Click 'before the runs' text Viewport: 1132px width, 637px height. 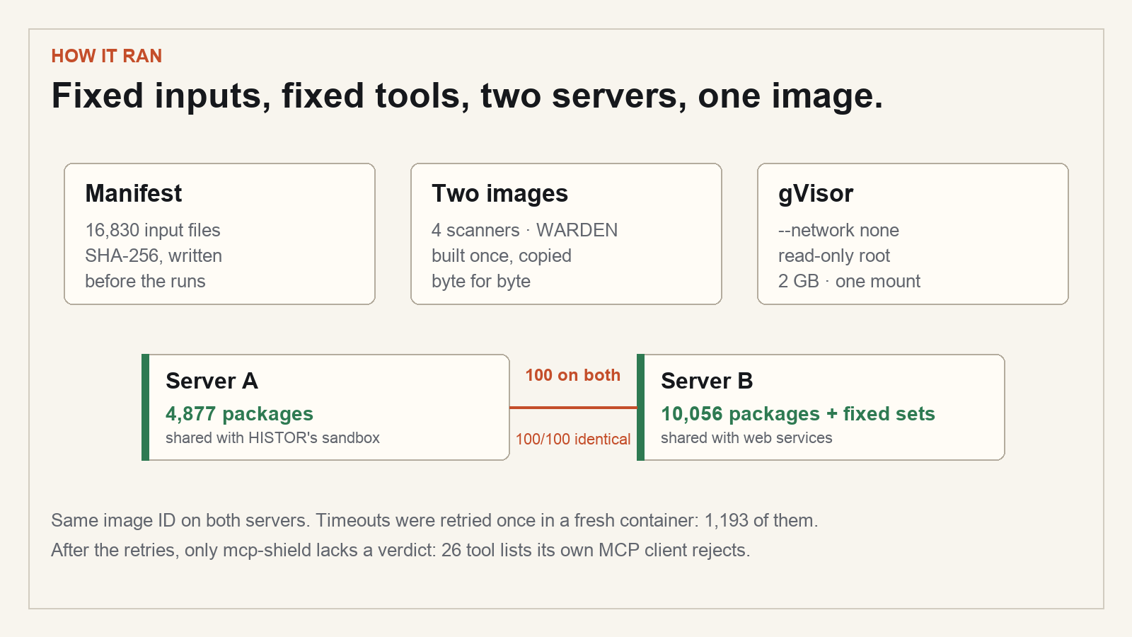(145, 281)
